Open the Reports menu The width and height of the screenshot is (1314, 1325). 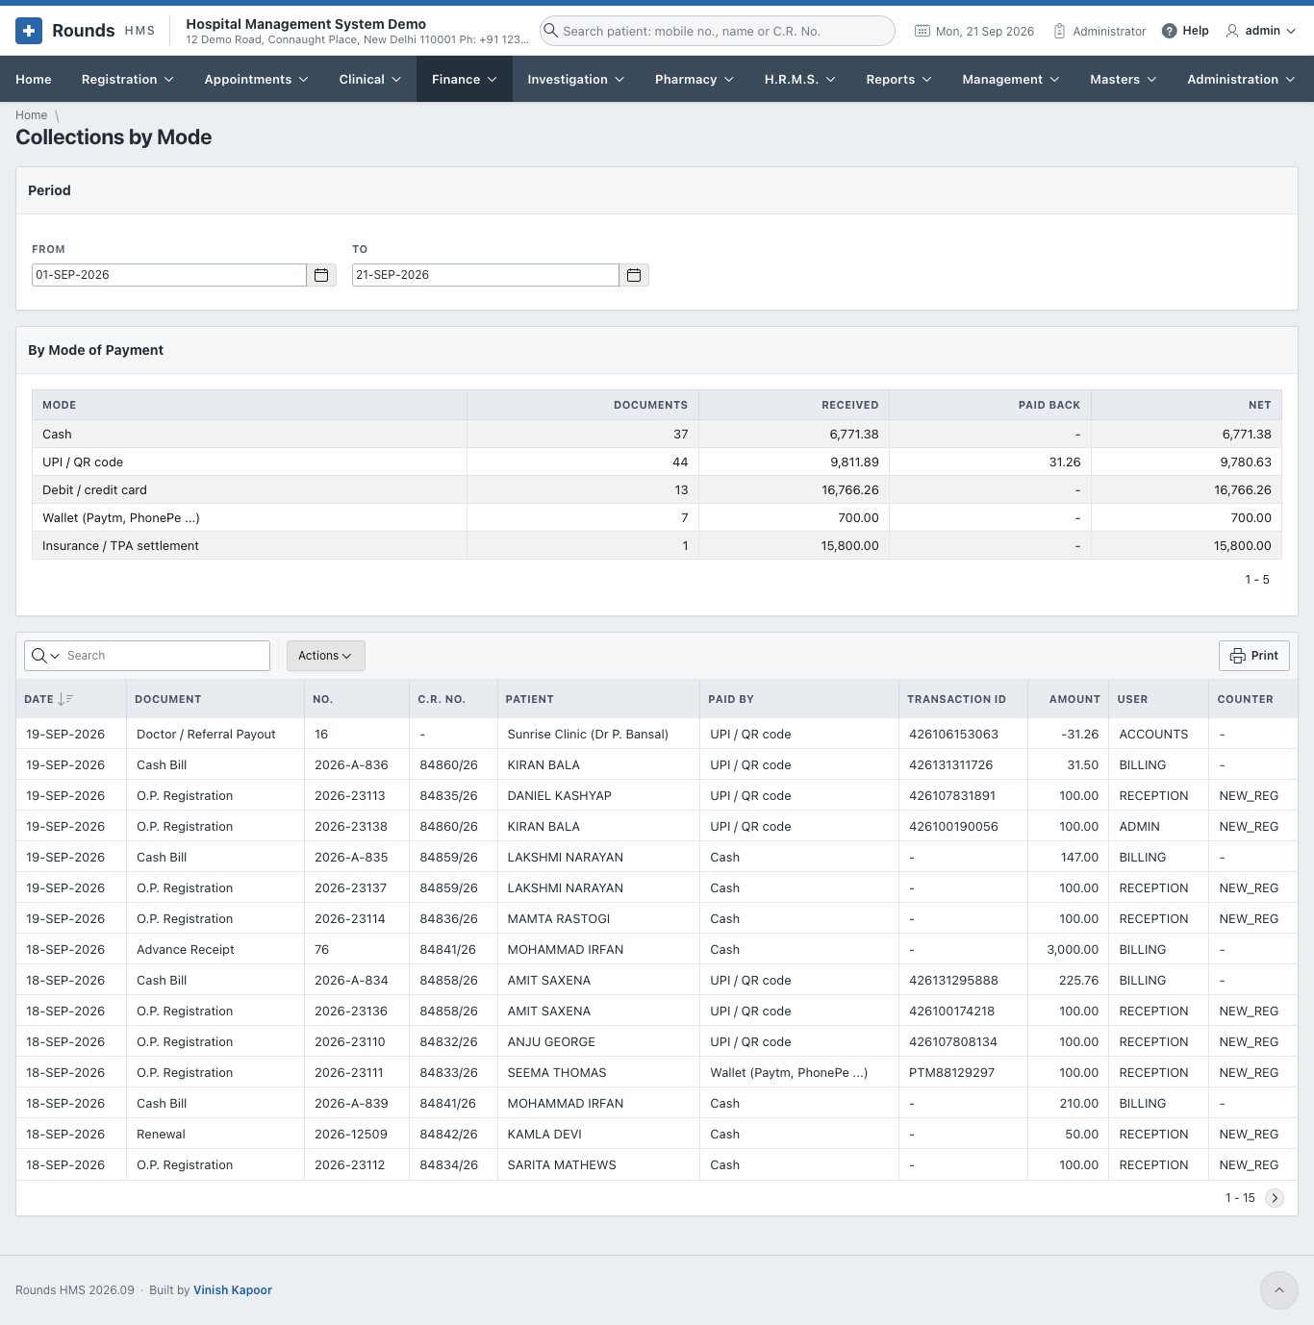coord(898,79)
